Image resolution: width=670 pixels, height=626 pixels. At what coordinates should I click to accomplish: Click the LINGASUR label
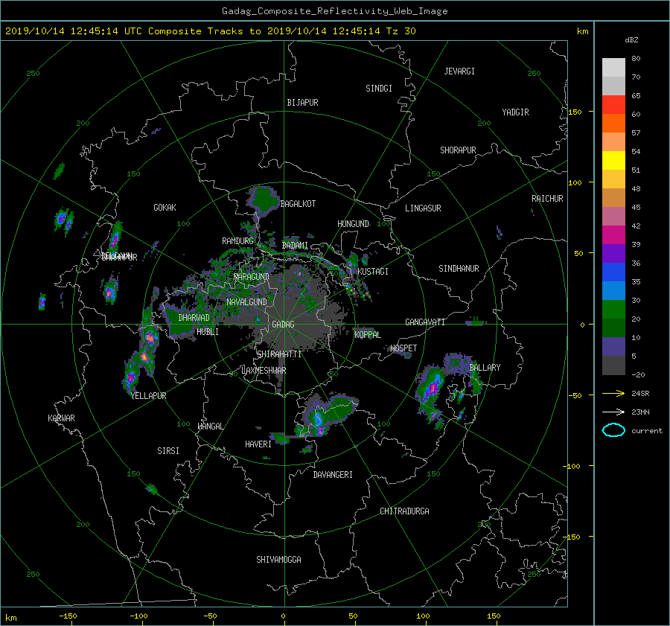[x=423, y=208]
